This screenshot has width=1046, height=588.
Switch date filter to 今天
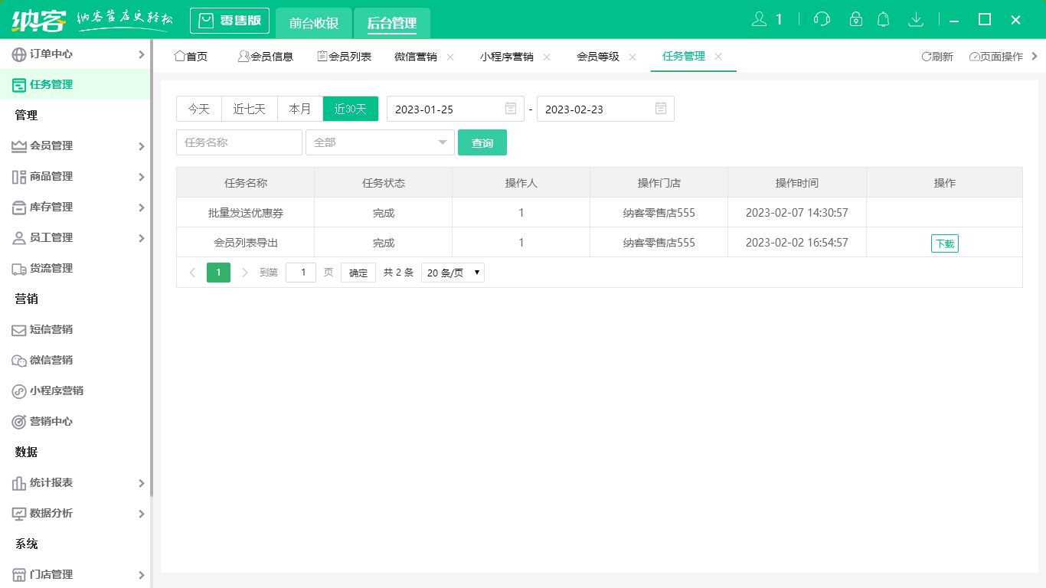pyautogui.click(x=198, y=109)
